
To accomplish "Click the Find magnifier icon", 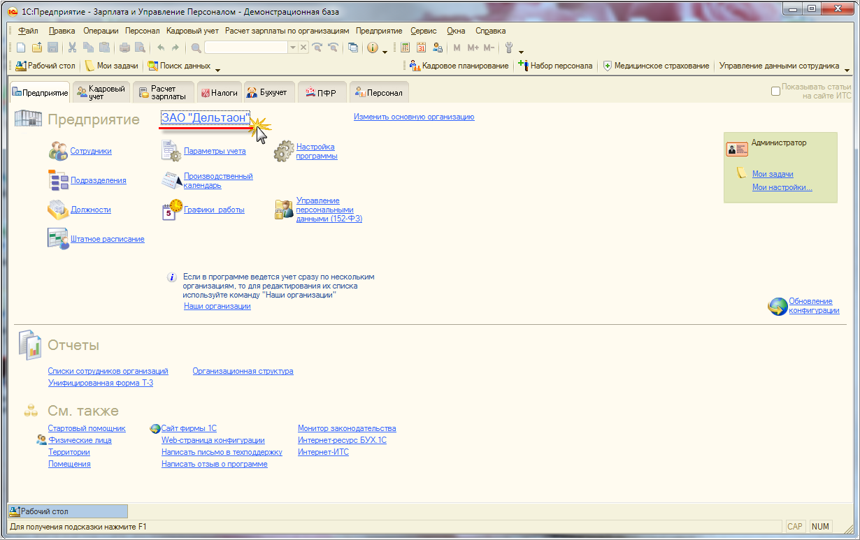I will click(196, 48).
